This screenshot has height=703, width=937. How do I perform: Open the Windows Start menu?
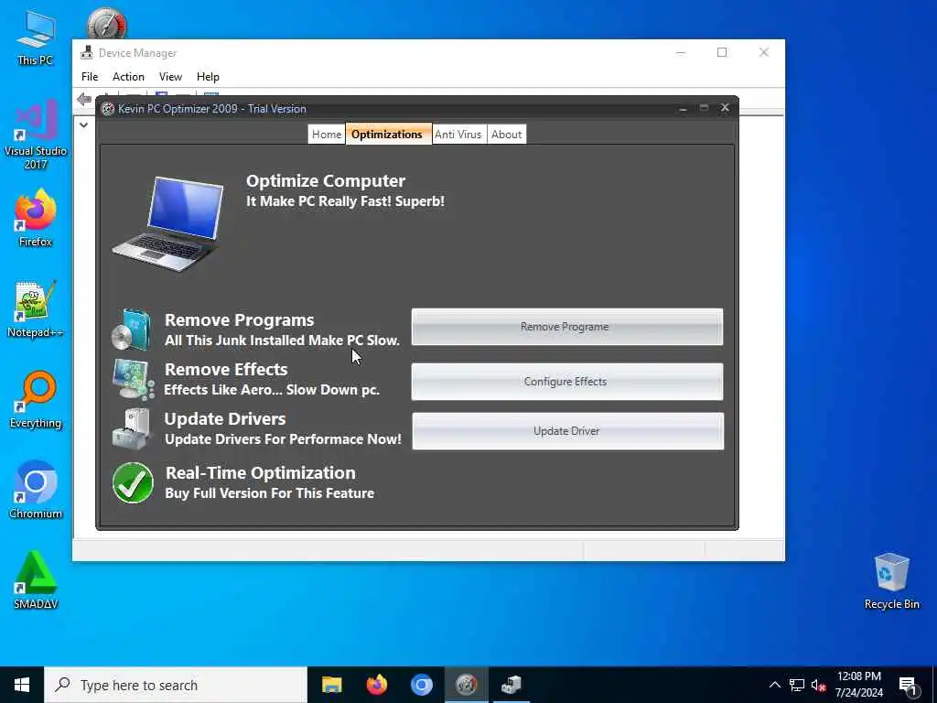[22, 685]
